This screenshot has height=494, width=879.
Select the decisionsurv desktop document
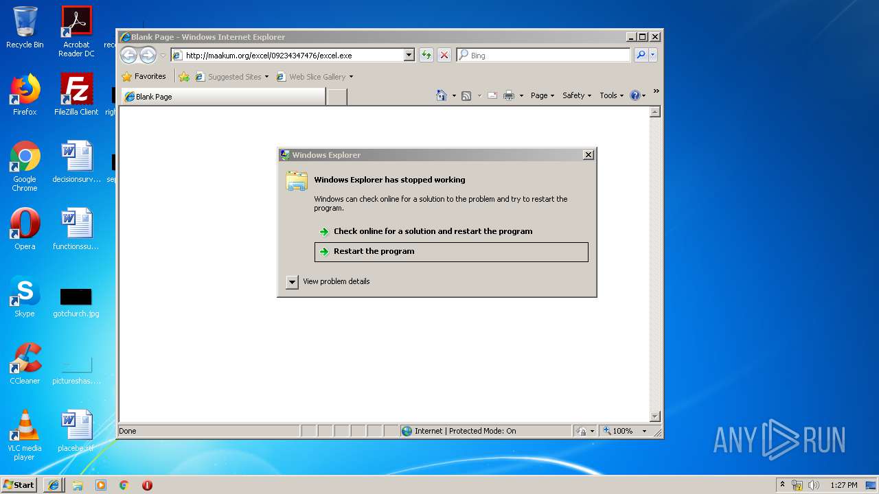pos(76,162)
